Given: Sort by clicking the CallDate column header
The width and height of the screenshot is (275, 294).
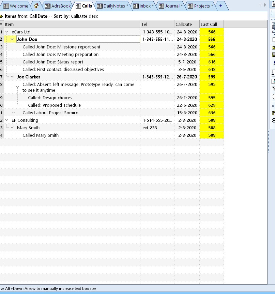Looking at the screenshot, I should point(184,24).
